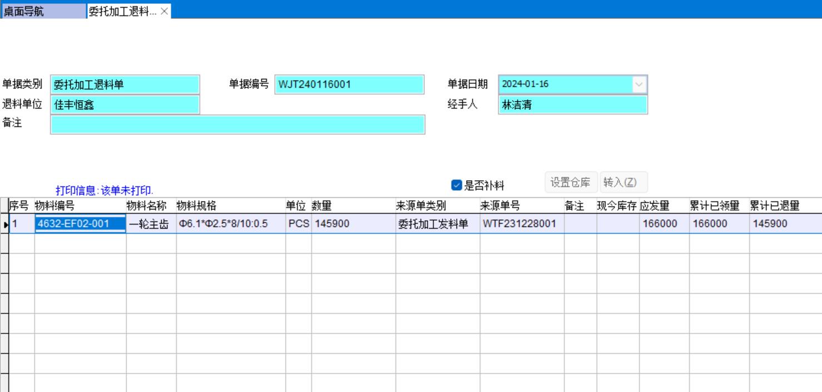Select the 委托加工退料 tab
The image size is (822, 392).
[122, 11]
